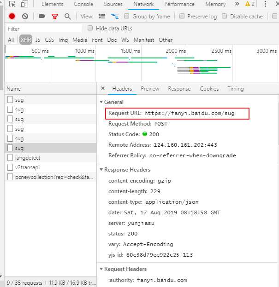Click the Request URL value fanyi.baidu.com/sug
This screenshot has height=287, width=279.
(x=190, y=113)
